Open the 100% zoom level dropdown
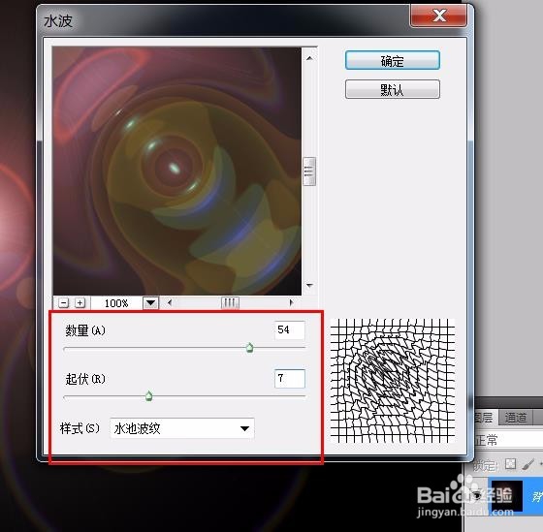The width and height of the screenshot is (543, 532). click(x=150, y=303)
